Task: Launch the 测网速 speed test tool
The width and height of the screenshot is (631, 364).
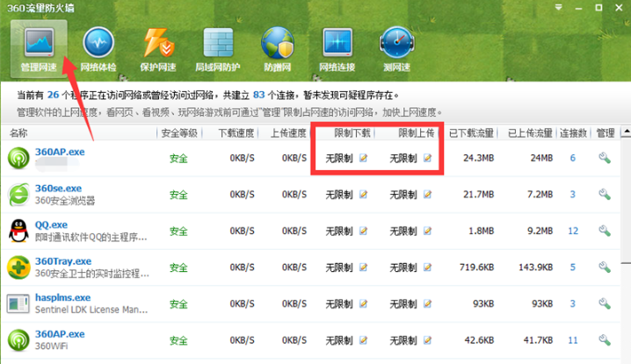Action: tap(396, 47)
